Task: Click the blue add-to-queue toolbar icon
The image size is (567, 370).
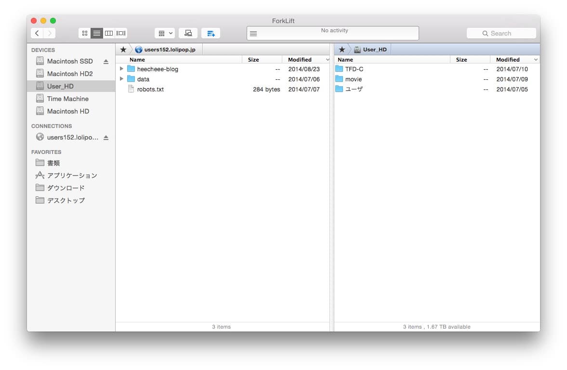Action: pos(211,33)
